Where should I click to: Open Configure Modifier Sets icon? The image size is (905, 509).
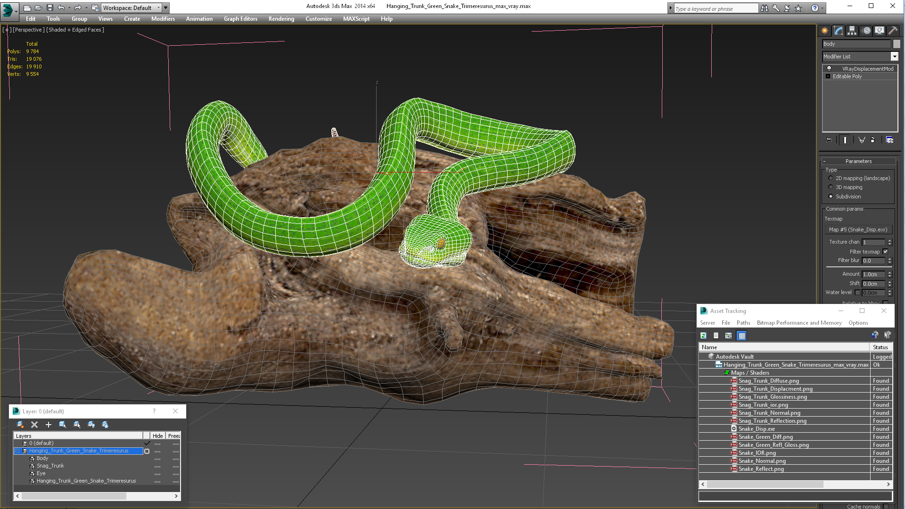[889, 140]
